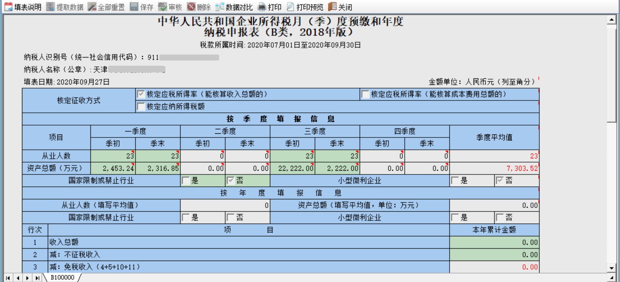Click annual 从业人数（填写平均值） input cell
This screenshot has width=620, height=282.
pyautogui.click(x=225, y=205)
